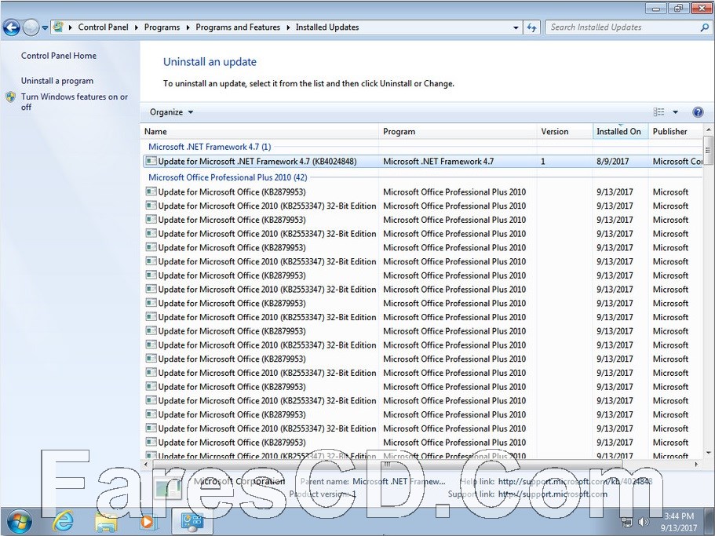Screen dimensions: 715x536
Task: Click the Back navigation arrow button
Action: click(x=12, y=27)
